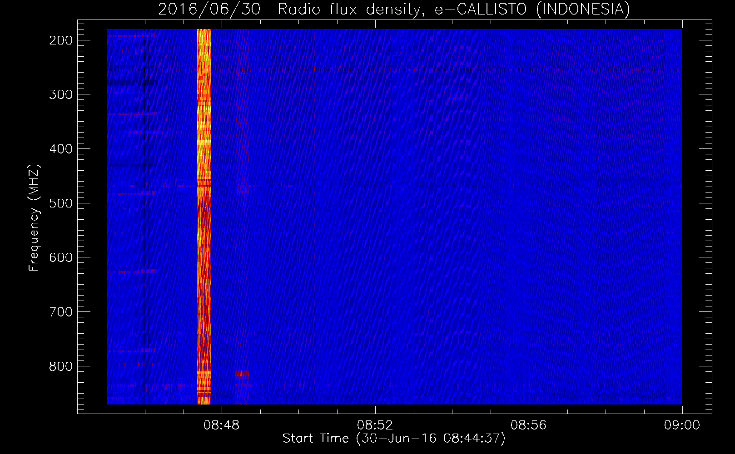The width and height of the screenshot is (735, 454).
Task: Click the Frequency (MHZ) axis label
Action: pyautogui.click(x=34, y=217)
